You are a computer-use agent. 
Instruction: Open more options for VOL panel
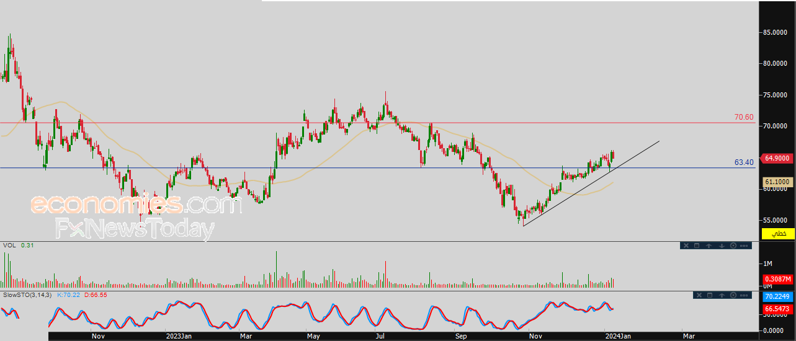(x=744, y=246)
